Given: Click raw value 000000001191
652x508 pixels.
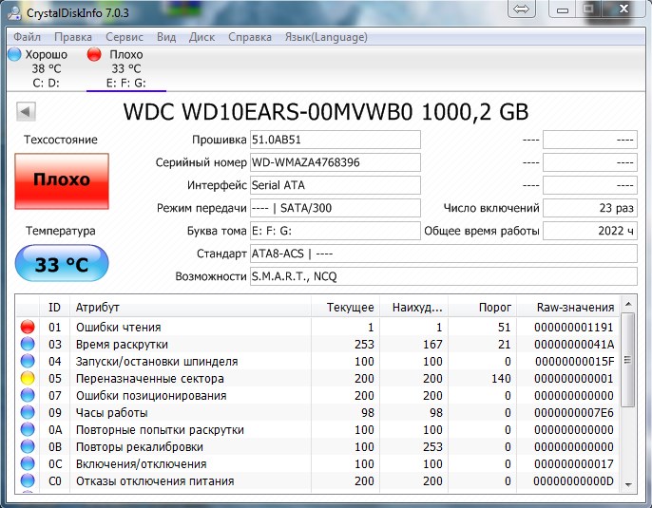Looking at the screenshot, I should (574, 328).
